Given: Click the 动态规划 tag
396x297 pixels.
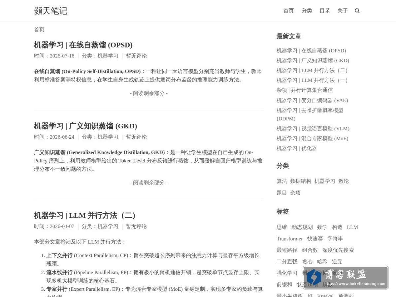Looking at the screenshot, I should [x=302, y=227].
